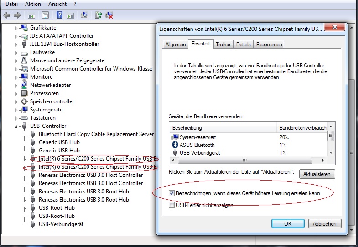358x247 pixels.
Task: Expand the Prozessoren node
Action: (16, 94)
